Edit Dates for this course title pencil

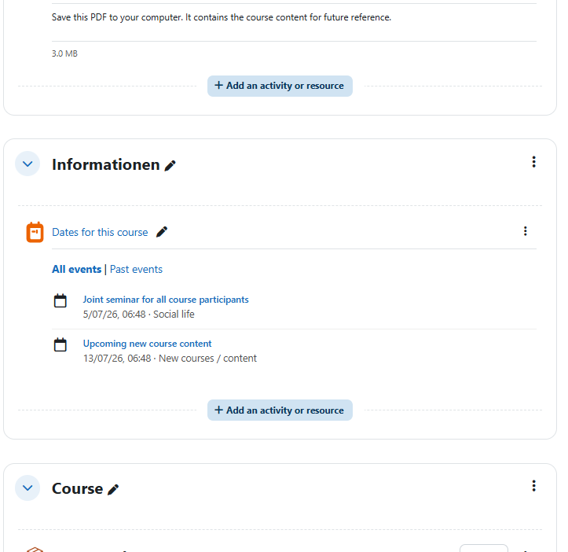(x=162, y=232)
